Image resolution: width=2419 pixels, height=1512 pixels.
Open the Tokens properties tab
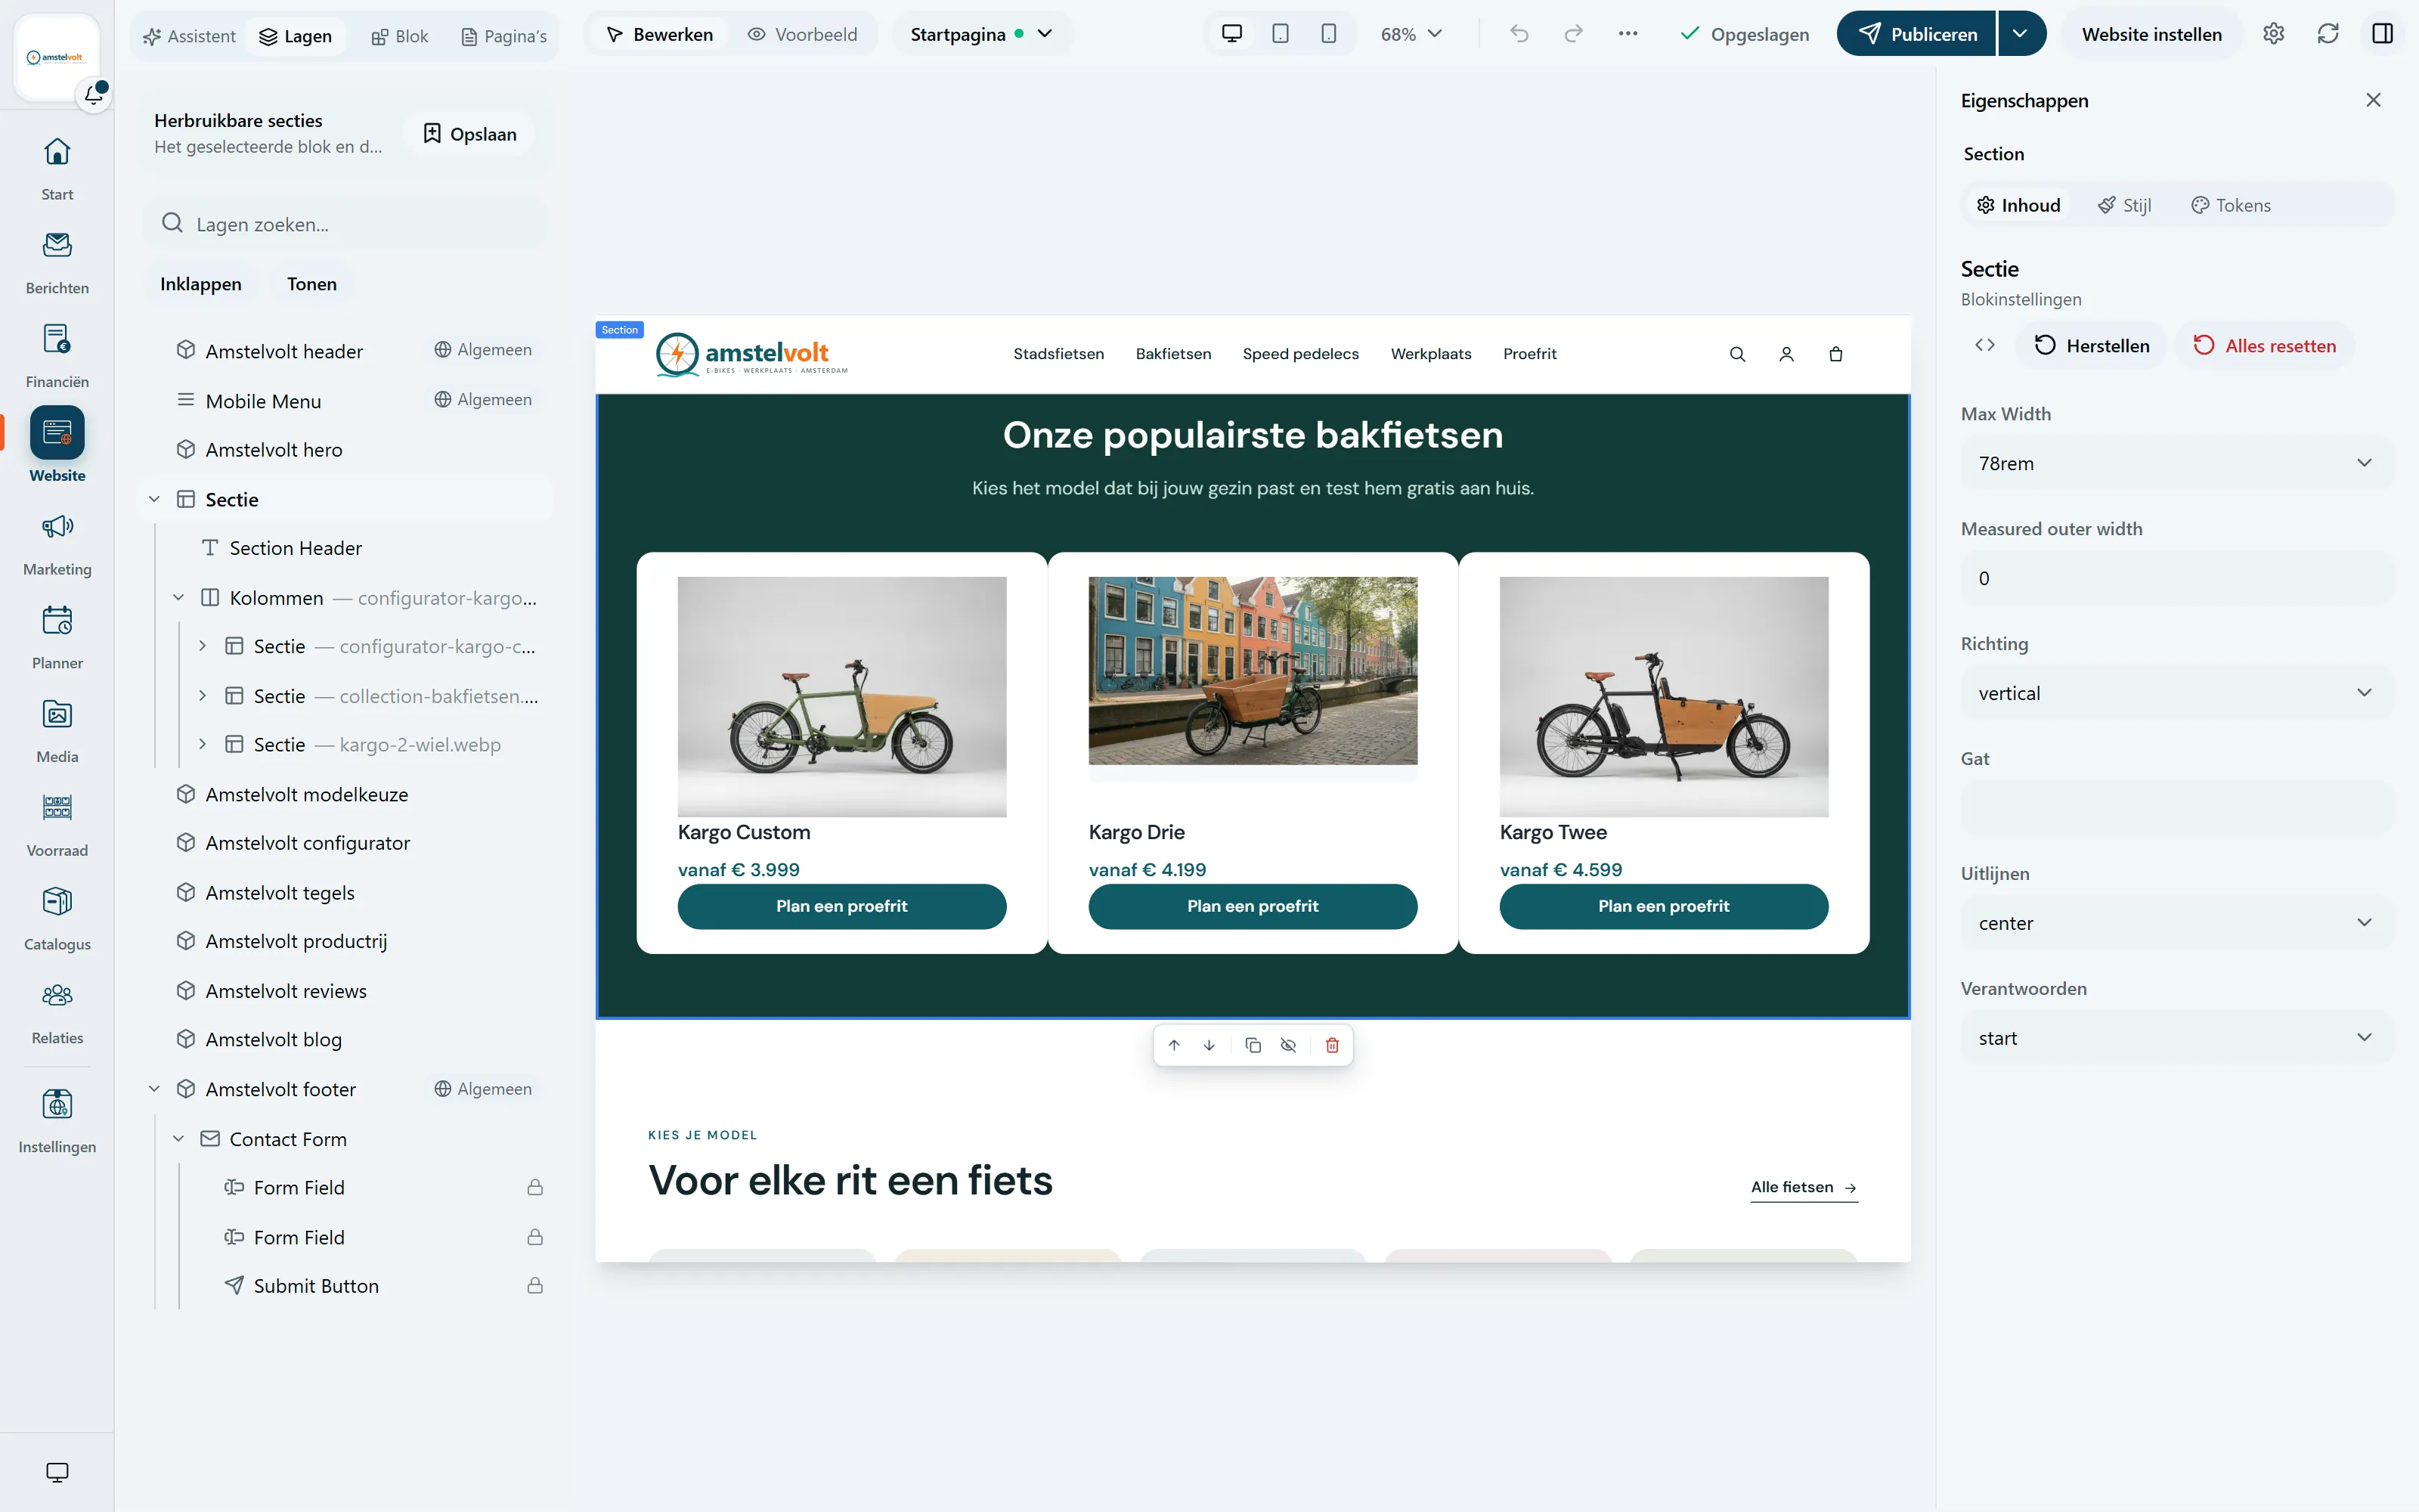coord(2231,205)
